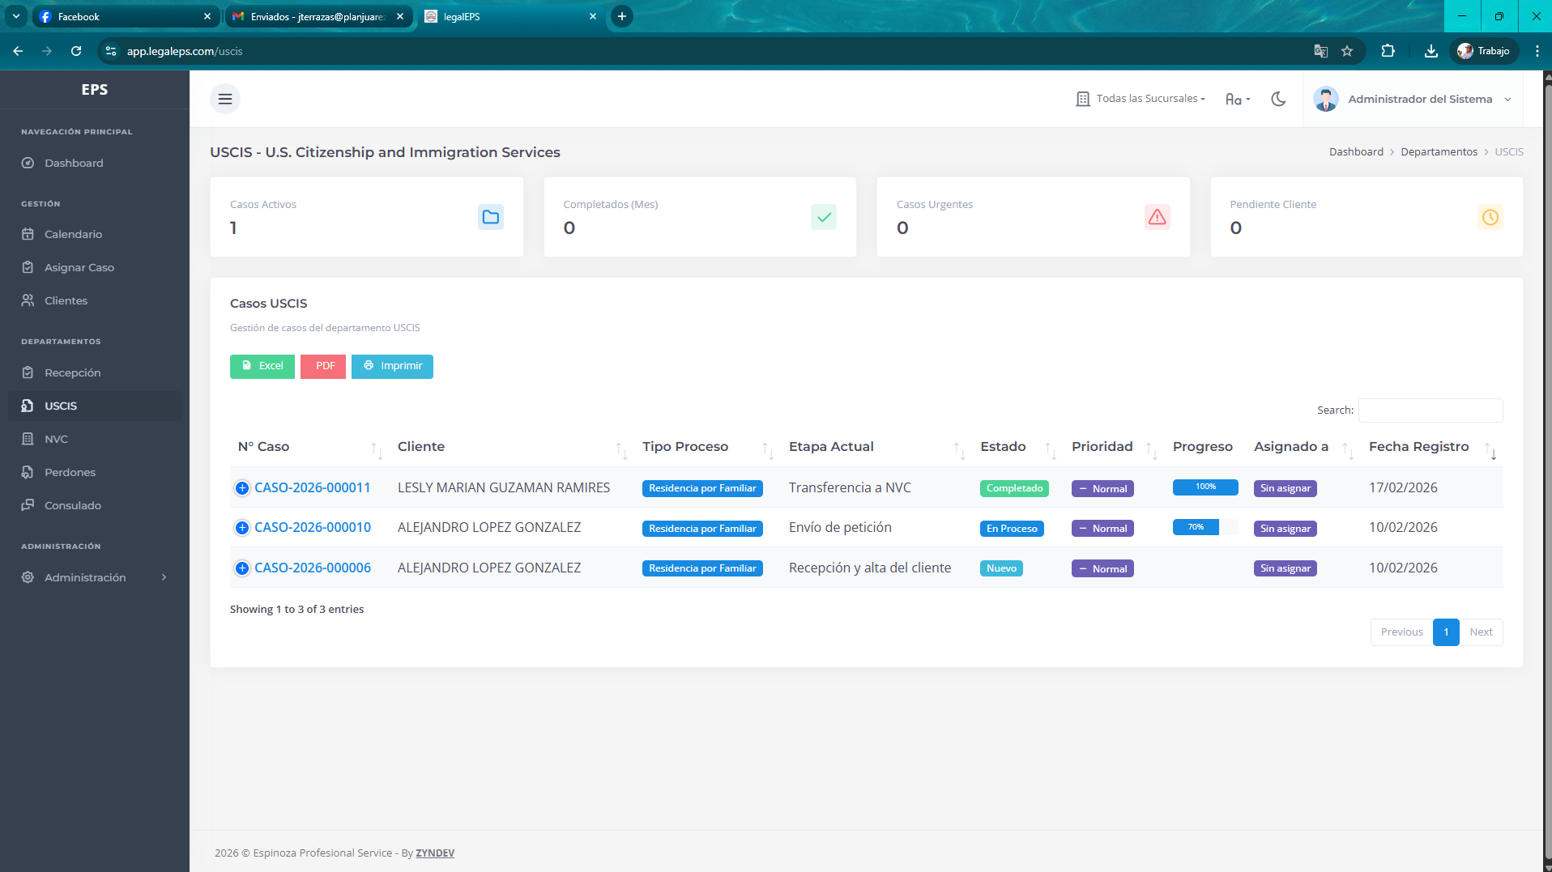This screenshot has width=1552, height=872.
Task: Click the Casos Urgentes warning icon
Action: [x=1157, y=217]
